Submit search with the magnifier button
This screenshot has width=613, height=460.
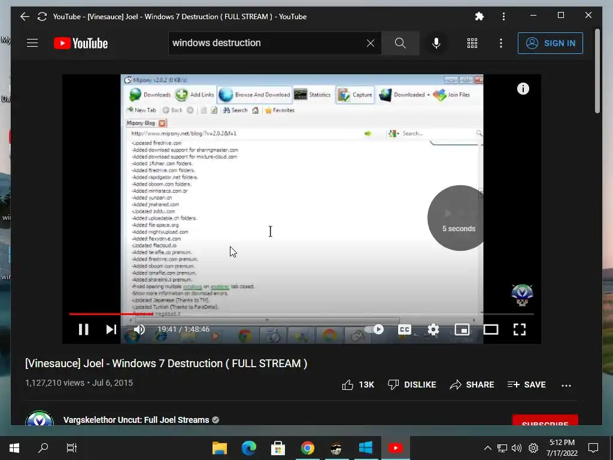400,43
